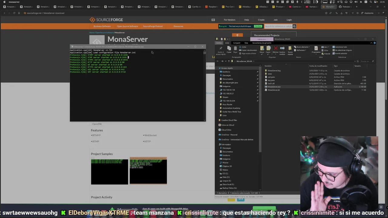Close the stream chat overlay X
This screenshot has width=388, height=218.
[381, 207]
